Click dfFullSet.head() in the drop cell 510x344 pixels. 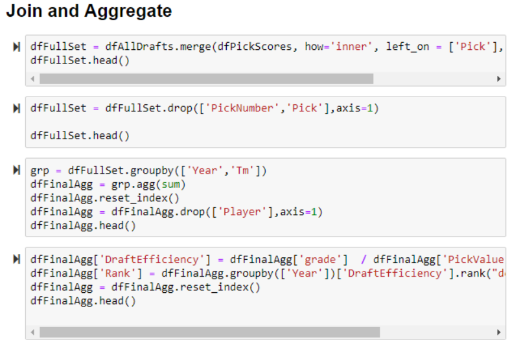(x=80, y=136)
